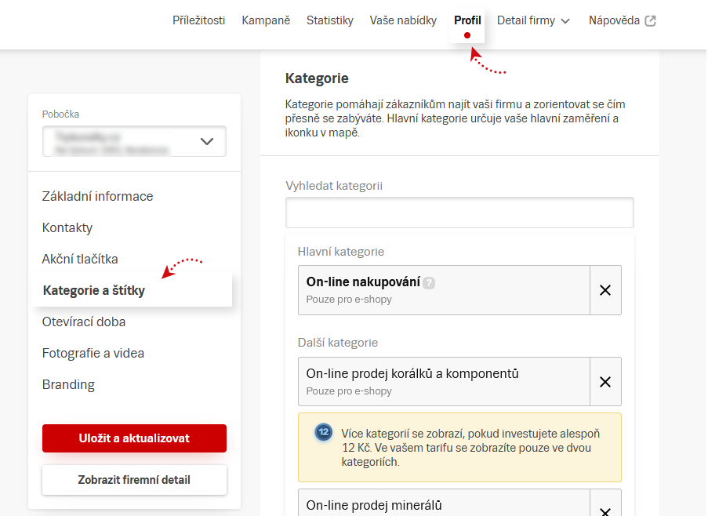Focus the Vyhledat kategorii search field
The width and height of the screenshot is (708, 516).
point(459,213)
